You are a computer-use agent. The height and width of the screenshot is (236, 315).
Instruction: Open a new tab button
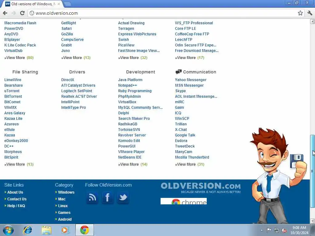click(67, 4)
